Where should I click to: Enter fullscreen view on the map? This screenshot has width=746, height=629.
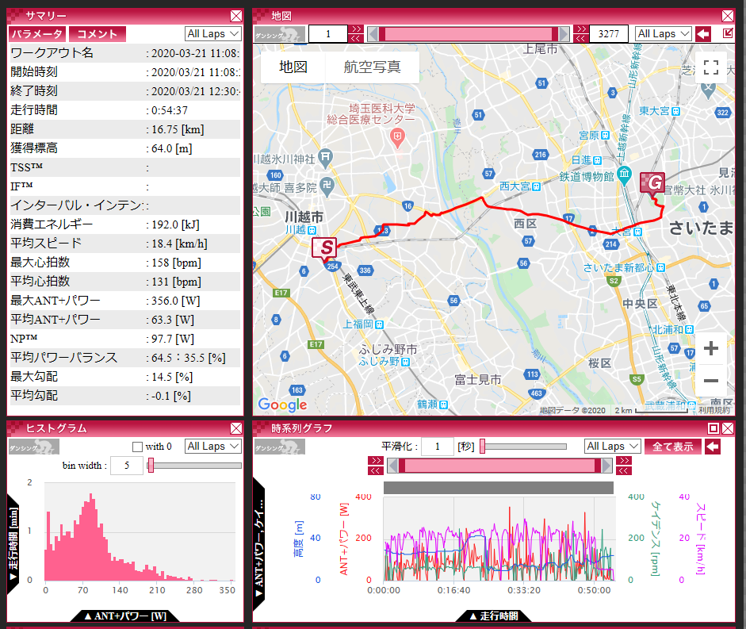[710, 68]
